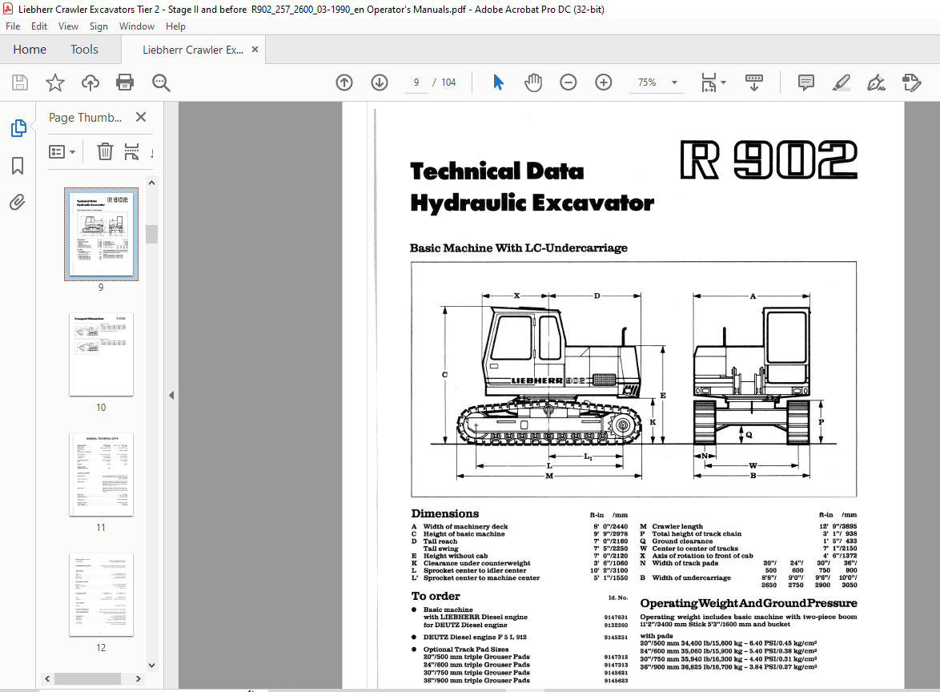940x692 pixels.
Task: Click the share and edit stamp icon
Action: coord(911,82)
